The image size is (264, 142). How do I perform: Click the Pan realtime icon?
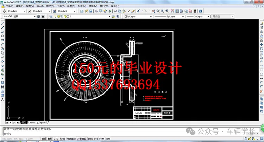tap(154, 11)
